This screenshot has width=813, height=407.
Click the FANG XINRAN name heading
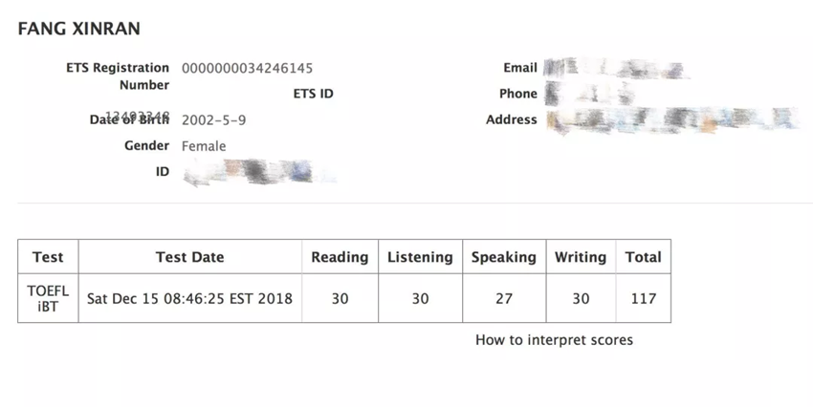pos(79,29)
